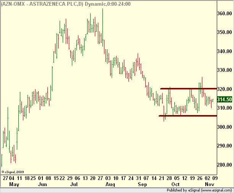The width and height of the screenshot is (234, 193).
Task: Click the Jun month label
Action: [42, 184]
